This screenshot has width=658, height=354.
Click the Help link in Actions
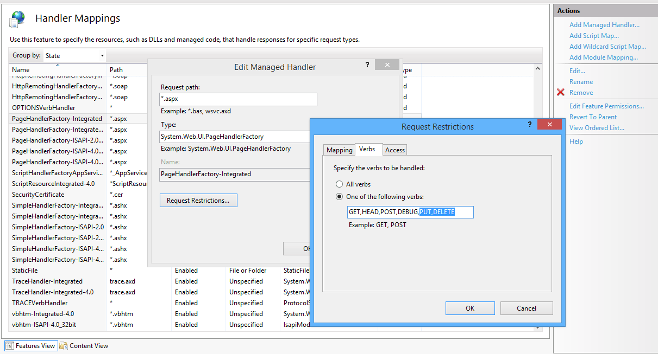[x=576, y=141]
